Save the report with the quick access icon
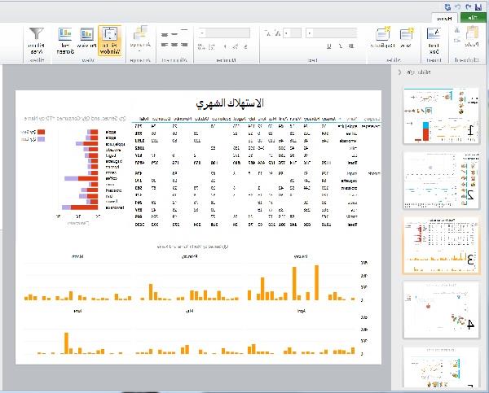The height and width of the screenshot is (393, 489). pos(478,7)
